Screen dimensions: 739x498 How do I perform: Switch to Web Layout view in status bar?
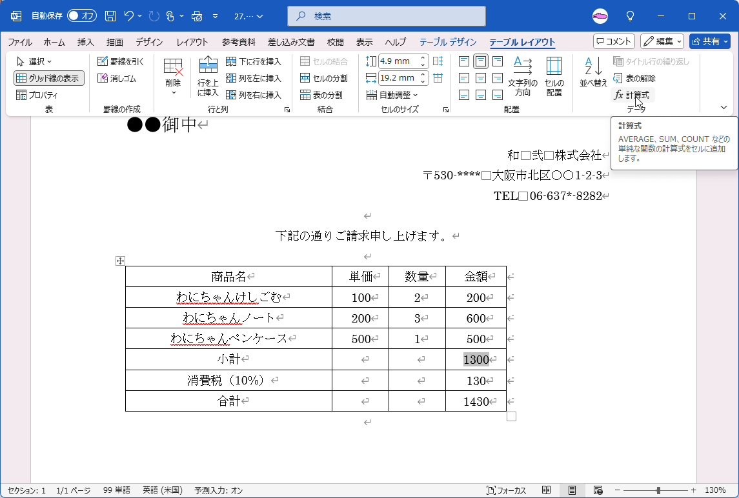click(598, 490)
